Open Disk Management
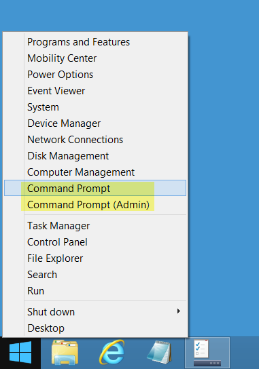Viewport: 259px width, 369px height. tap(68, 156)
